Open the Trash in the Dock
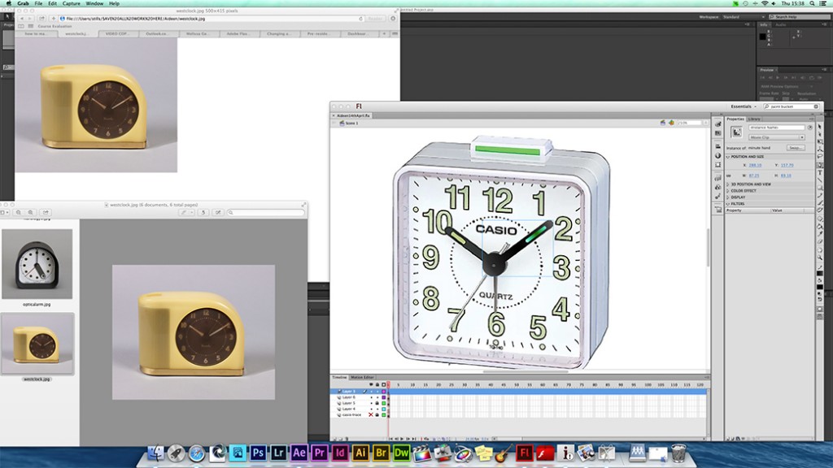 678,453
